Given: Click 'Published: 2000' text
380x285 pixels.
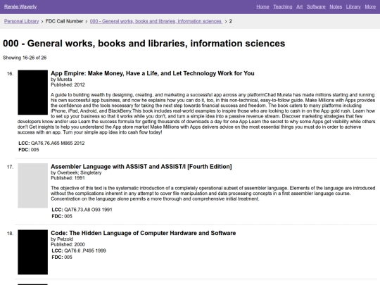Looking at the screenshot, I should [68, 244].
